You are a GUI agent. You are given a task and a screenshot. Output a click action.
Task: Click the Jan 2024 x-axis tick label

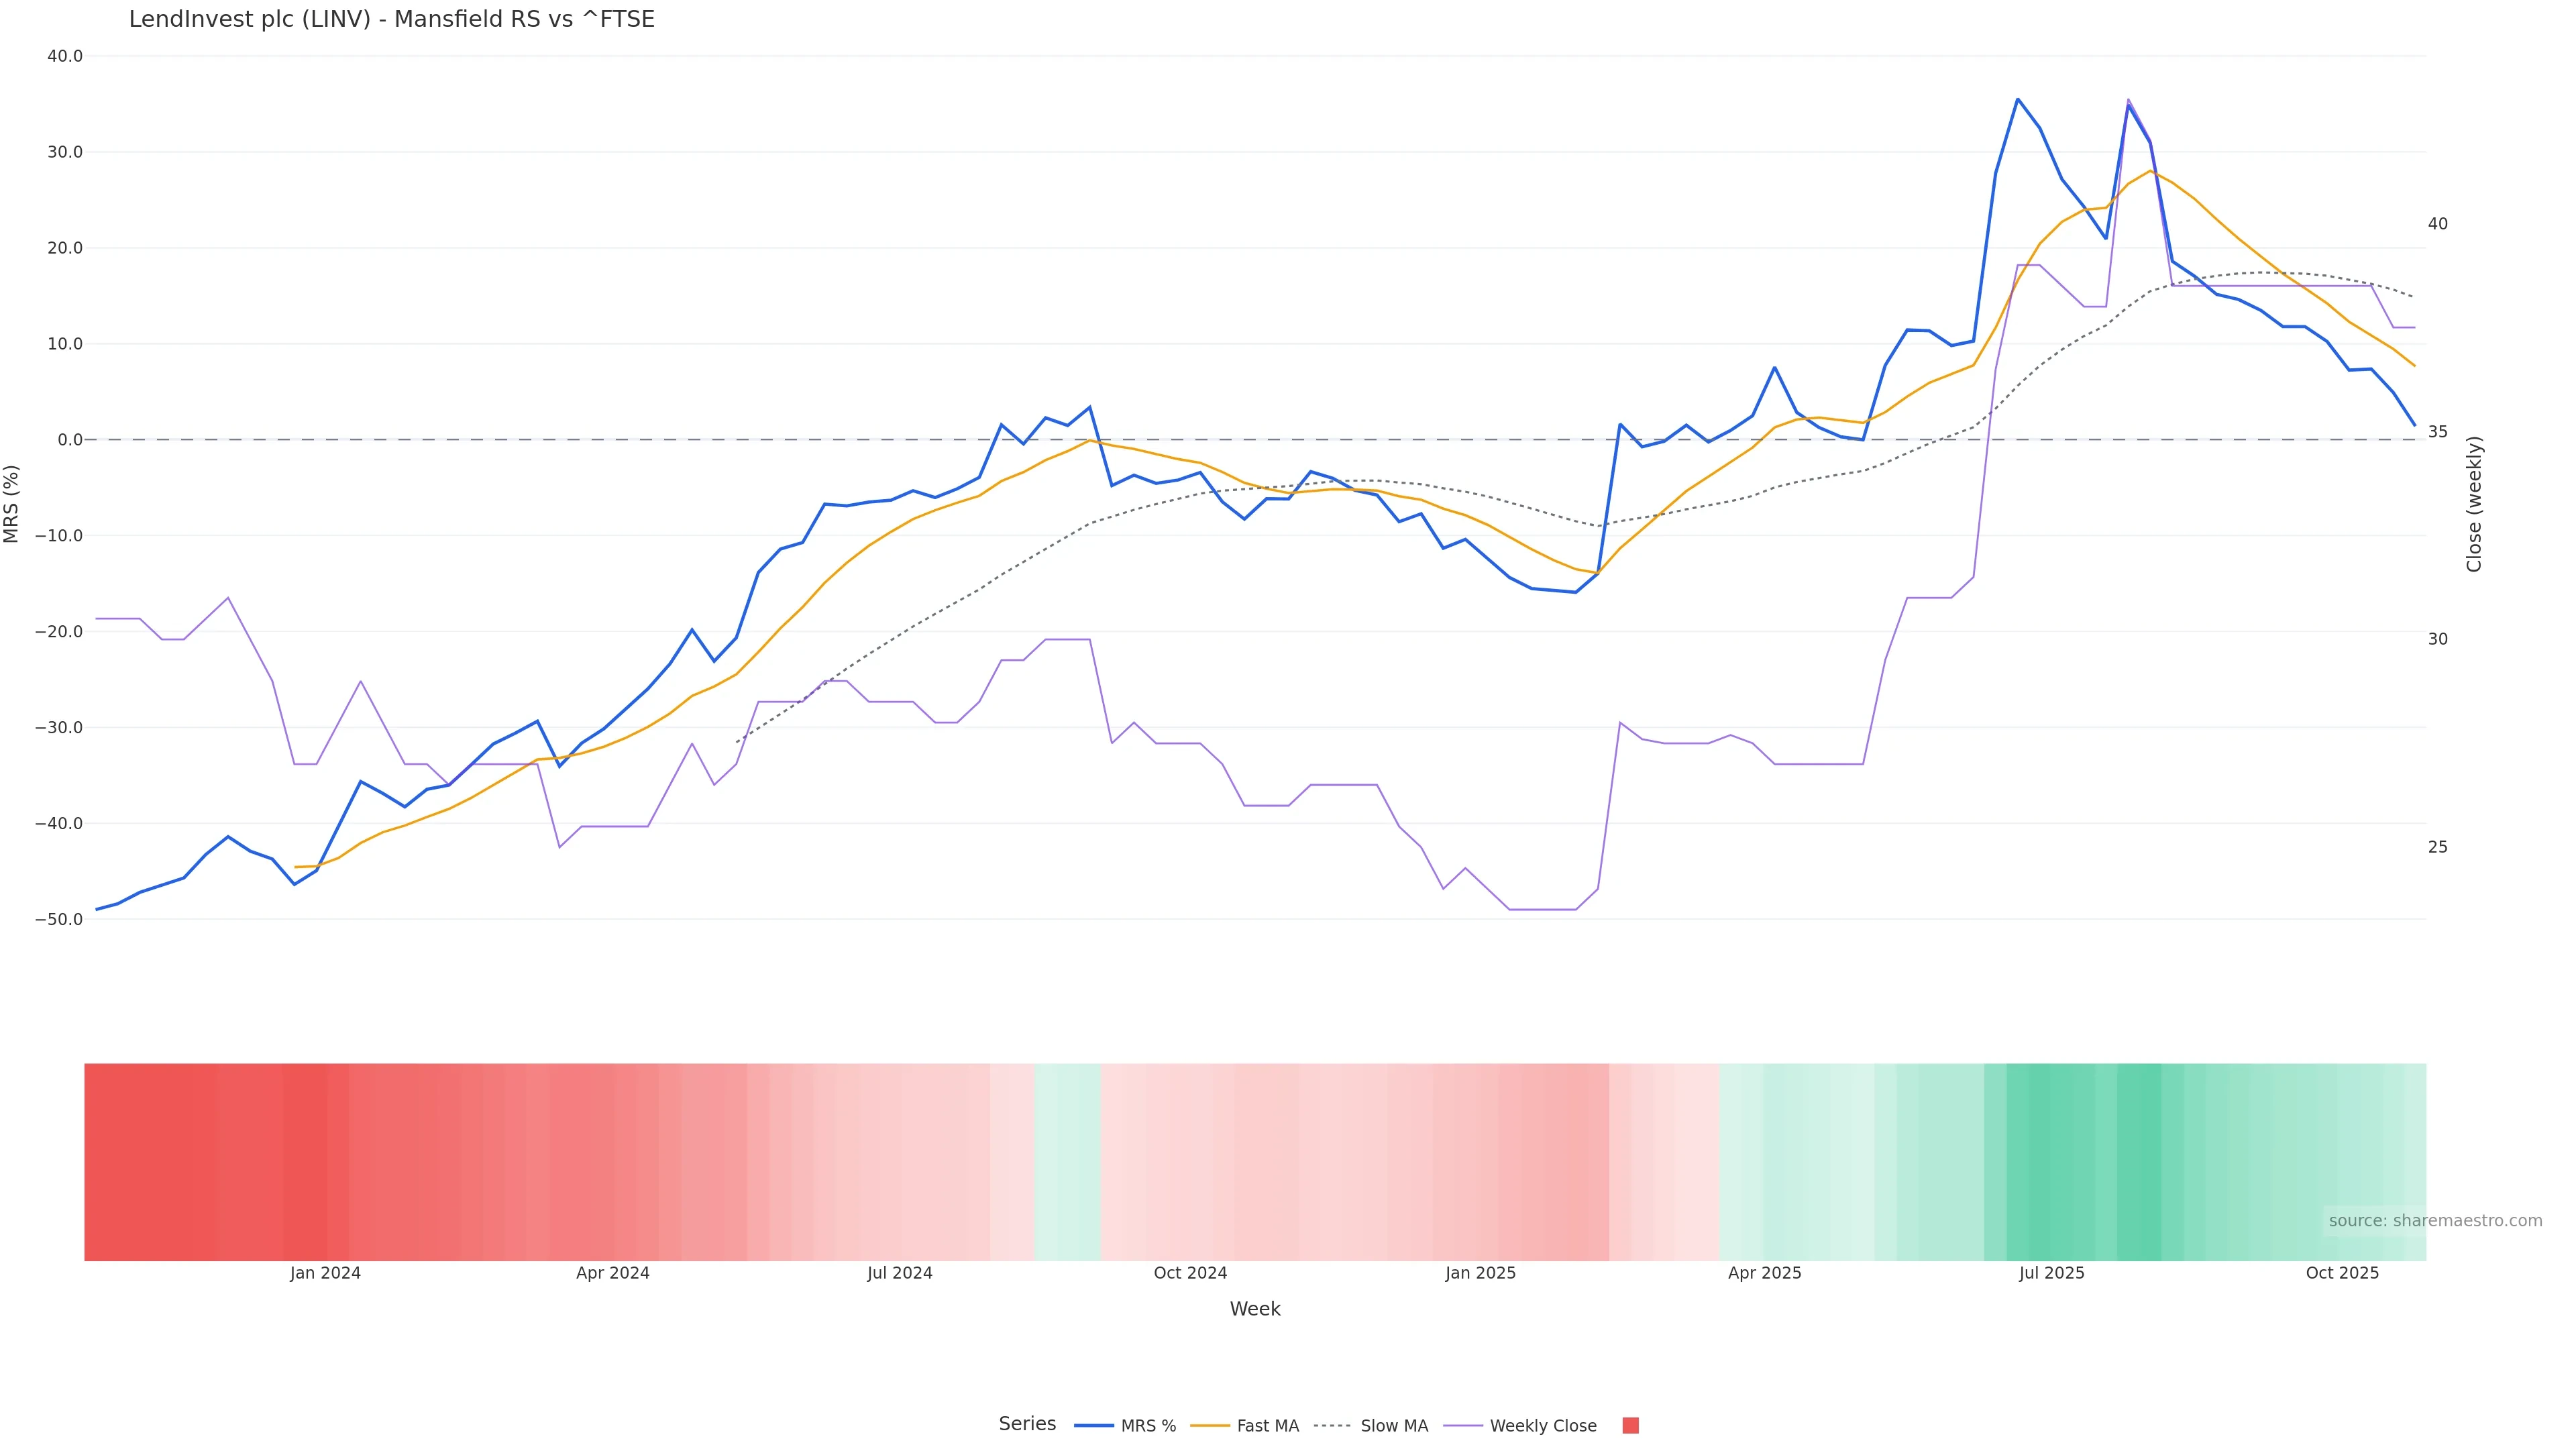coord(325,1273)
